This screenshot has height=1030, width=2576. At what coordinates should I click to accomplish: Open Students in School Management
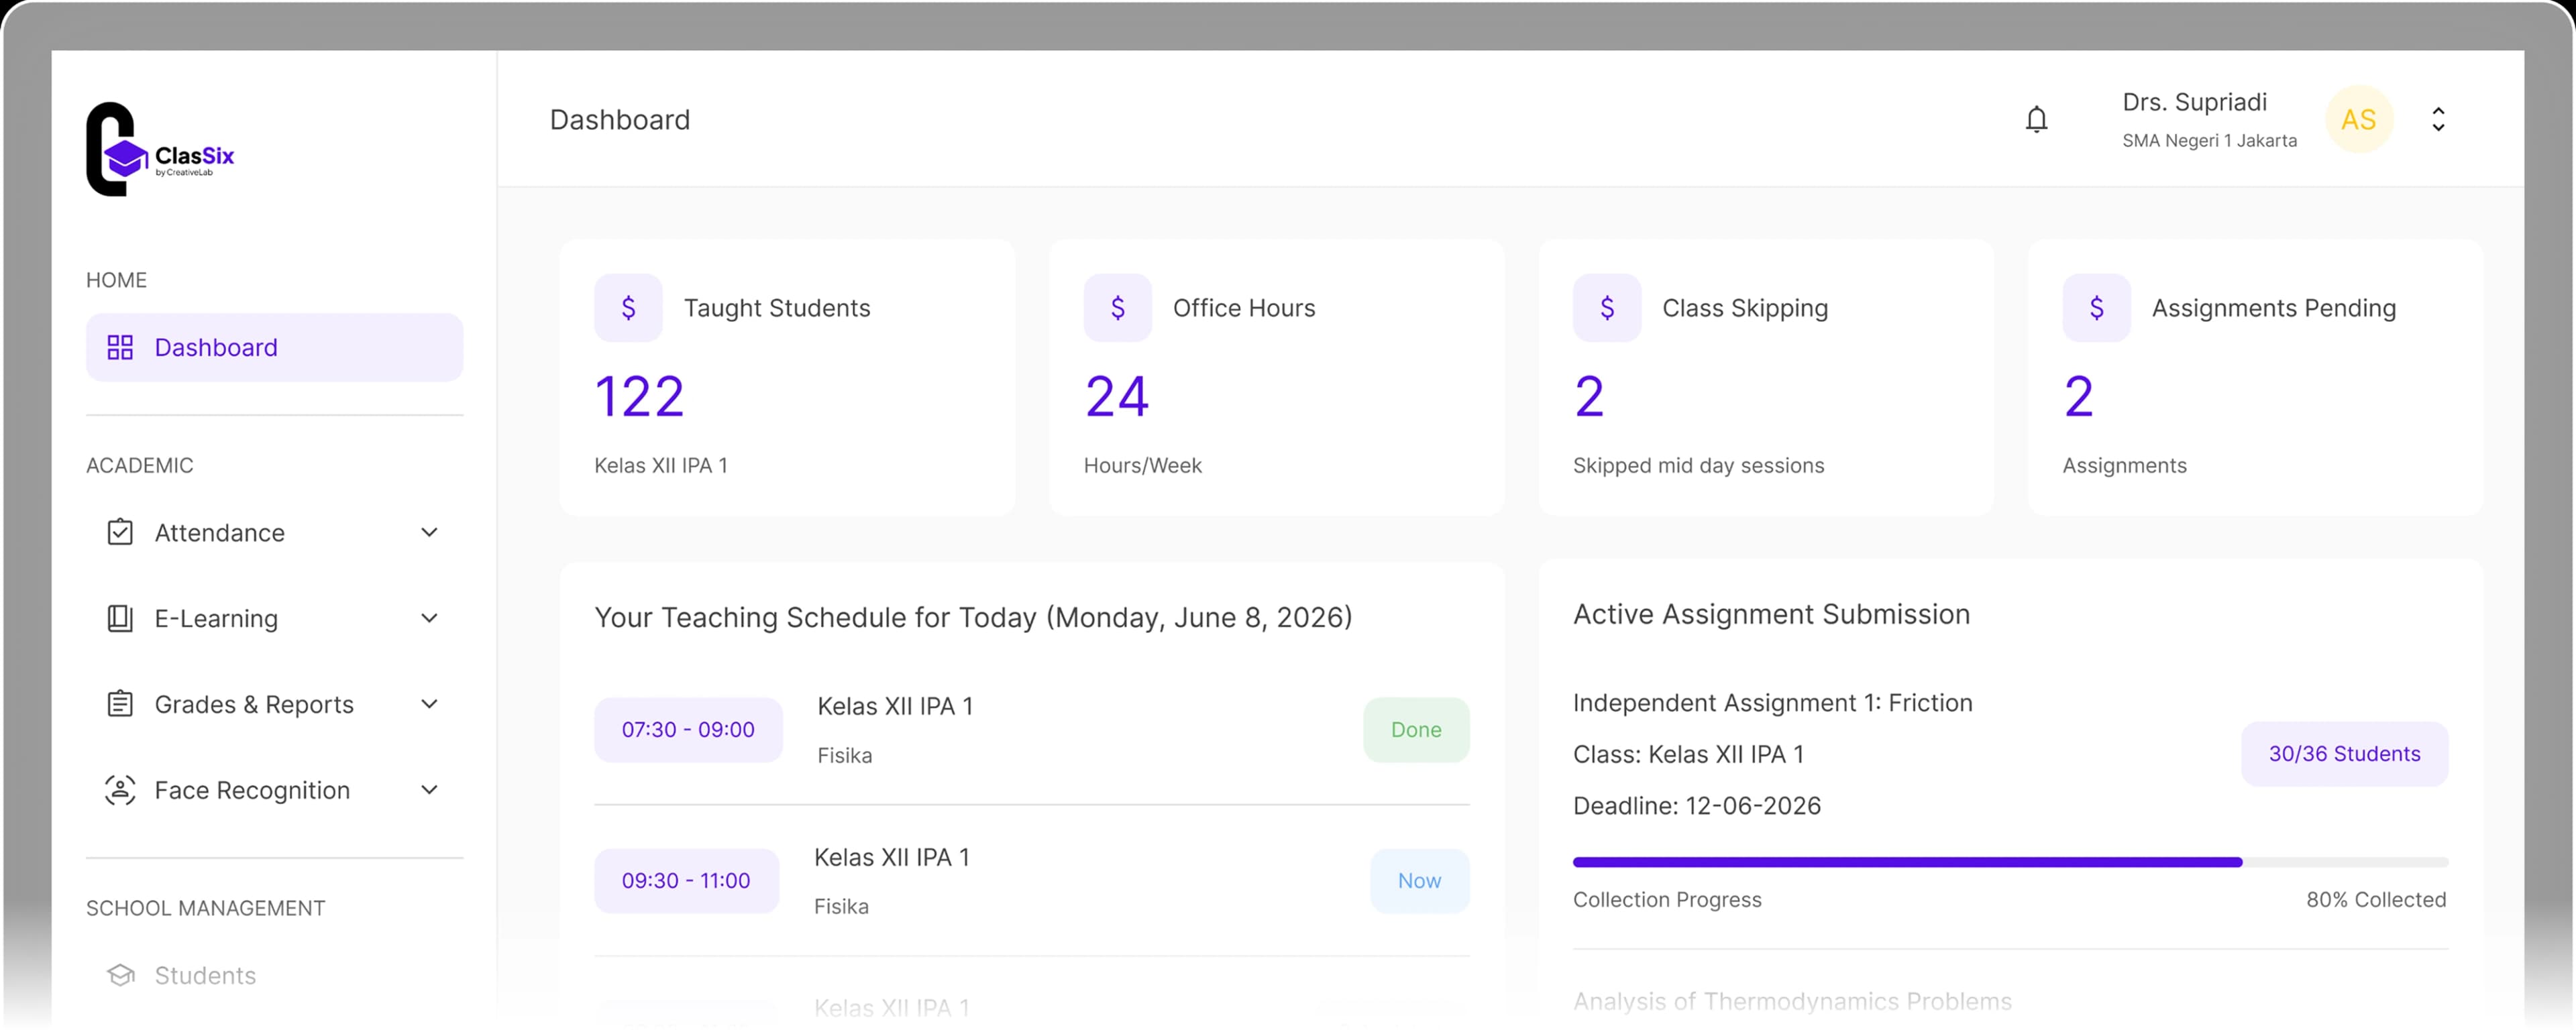(274, 976)
